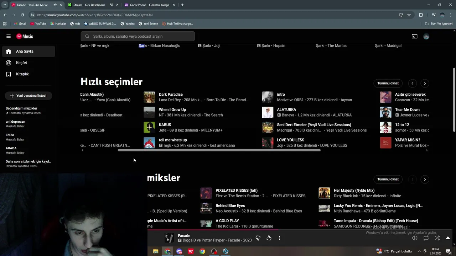Open the Tüm Yer İşaretleri folder

click(439, 24)
